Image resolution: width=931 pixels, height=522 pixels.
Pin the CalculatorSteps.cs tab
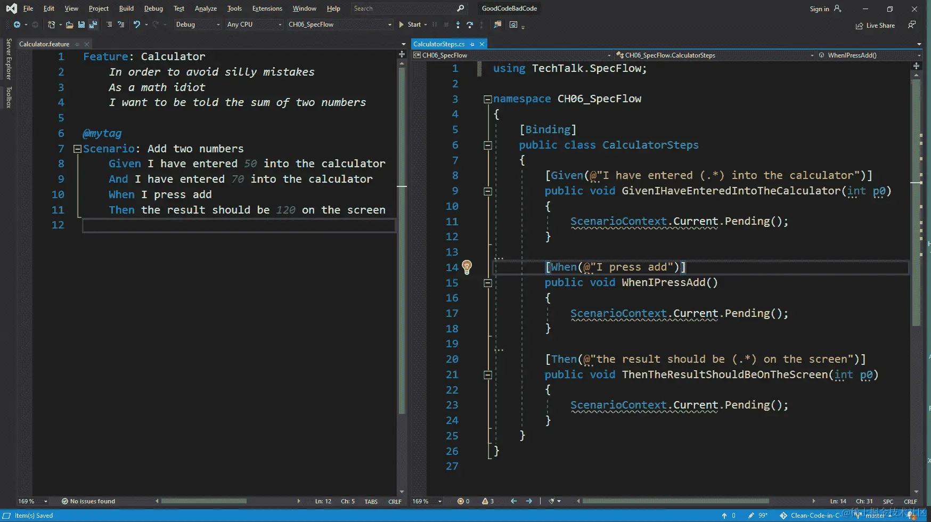472,44
